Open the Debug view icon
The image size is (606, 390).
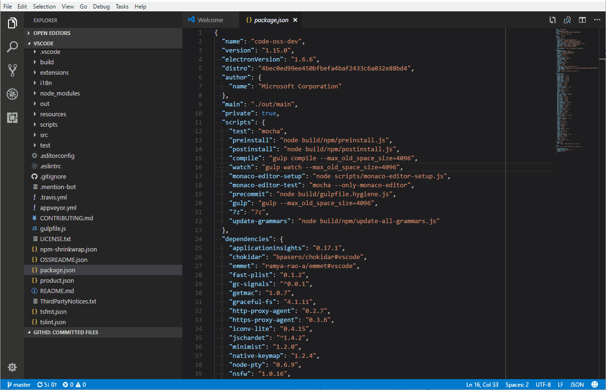[x=12, y=94]
